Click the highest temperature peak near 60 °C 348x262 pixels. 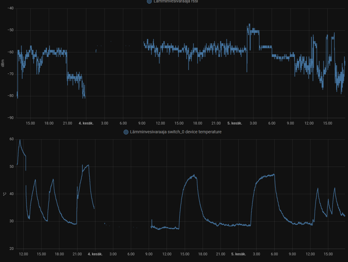coord(20,140)
